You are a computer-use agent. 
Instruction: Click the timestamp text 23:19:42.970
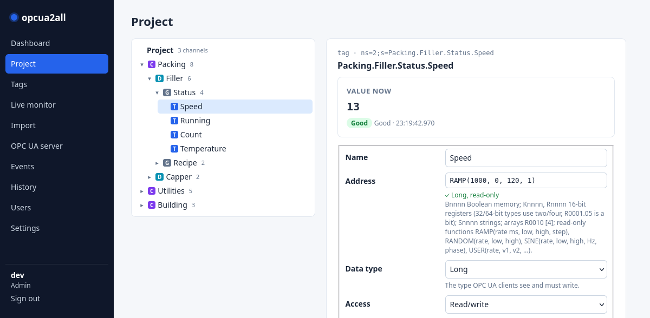click(x=415, y=123)
